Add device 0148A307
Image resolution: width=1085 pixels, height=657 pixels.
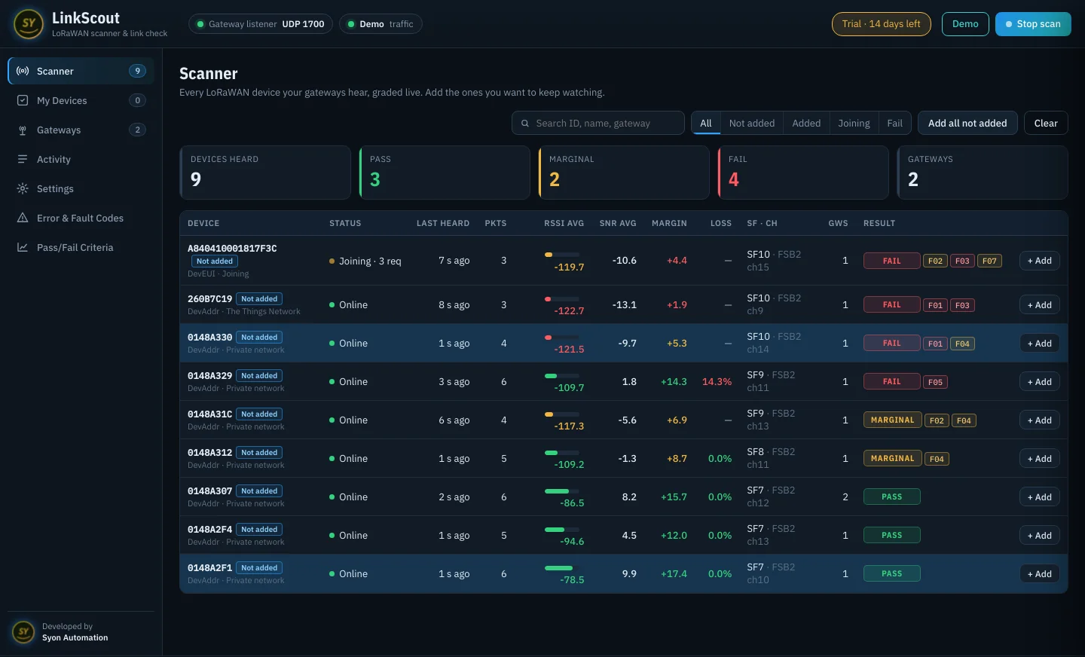point(1040,497)
